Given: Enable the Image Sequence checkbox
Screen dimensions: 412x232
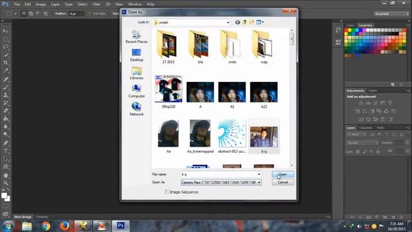Looking at the screenshot, I should [x=167, y=192].
